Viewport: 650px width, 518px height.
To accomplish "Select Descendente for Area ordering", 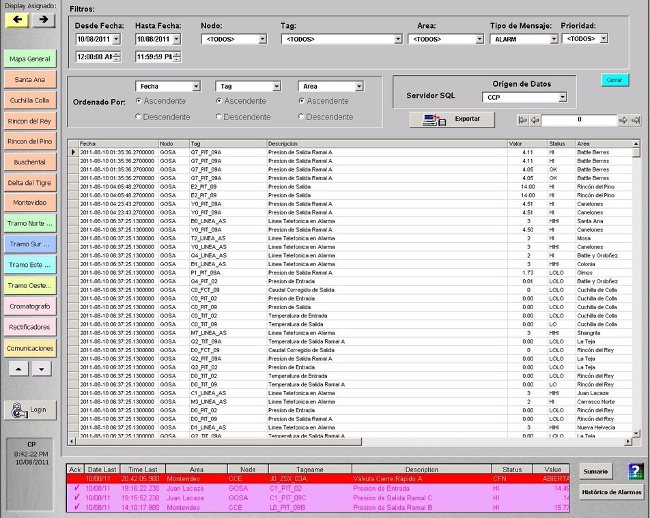I will (301, 117).
